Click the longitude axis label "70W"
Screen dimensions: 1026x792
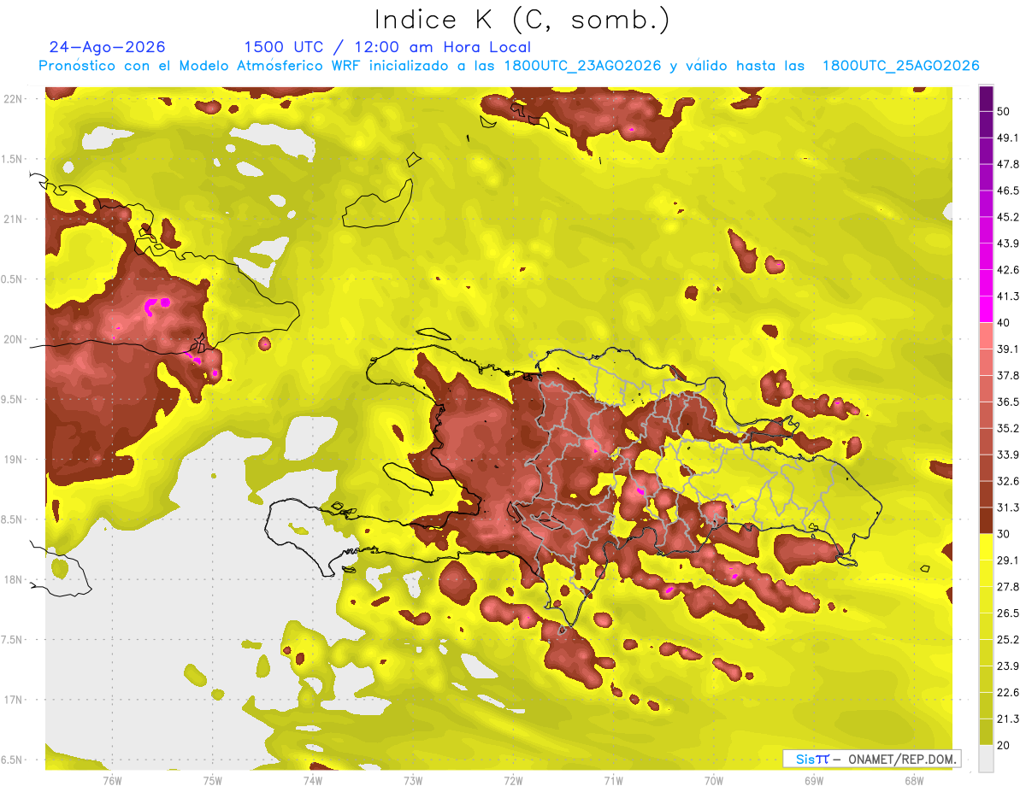point(713,781)
